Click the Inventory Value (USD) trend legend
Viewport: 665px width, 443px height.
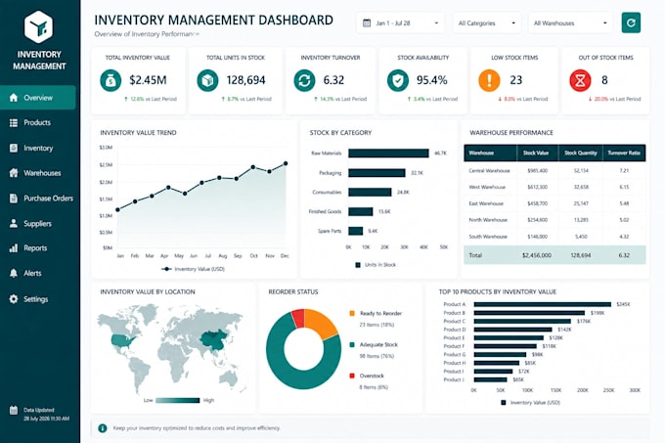(194, 269)
